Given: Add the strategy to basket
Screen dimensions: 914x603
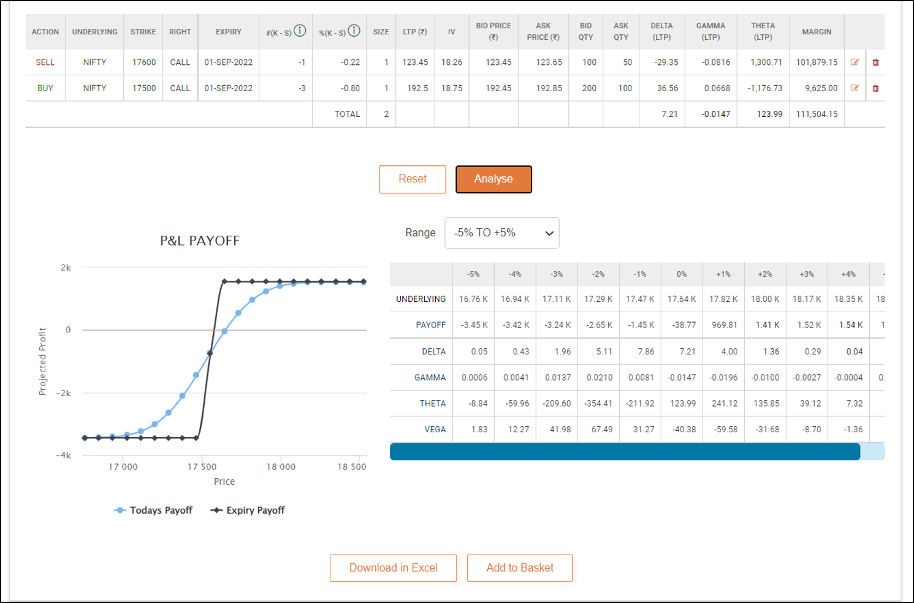Looking at the screenshot, I should [519, 567].
